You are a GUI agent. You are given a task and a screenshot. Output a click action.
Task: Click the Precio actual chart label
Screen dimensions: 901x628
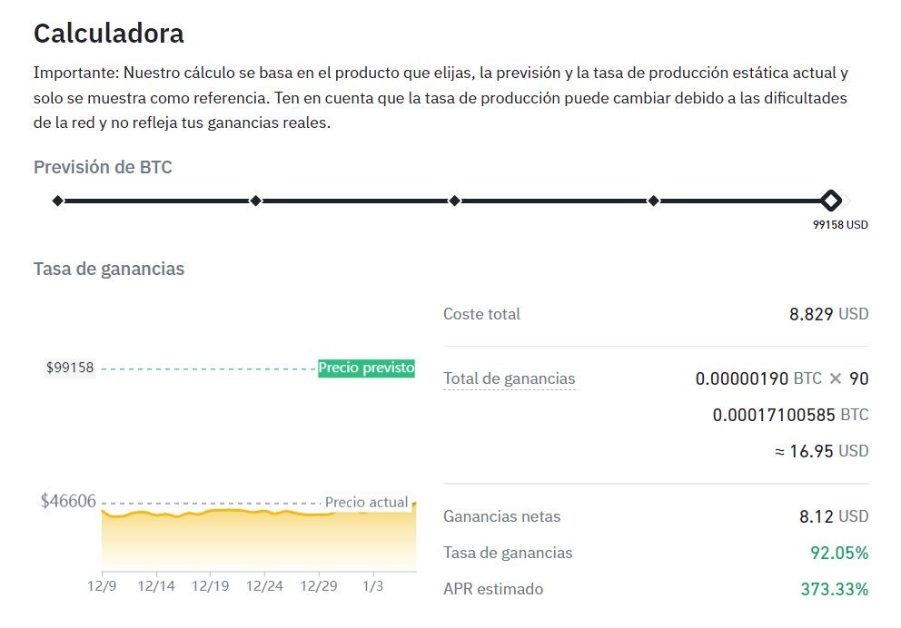pos(366,502)
